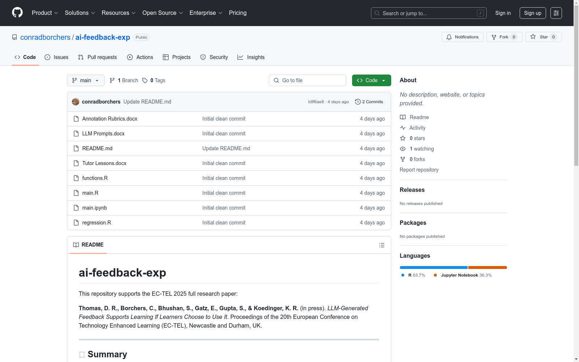
Task: Open the ai-feedback-exp repo title link
Action: (103, 37)
